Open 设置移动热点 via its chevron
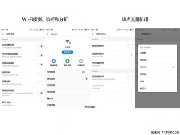This screenshot has height=135, width=180. (131, 55)
